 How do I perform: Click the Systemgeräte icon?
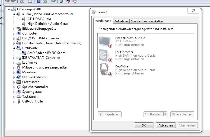pos(19,92)
